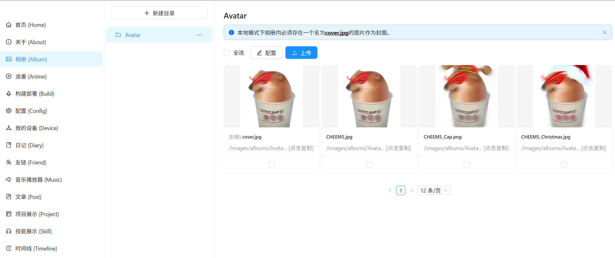Click the 配置 configure button in toolbar
The height and width of the screenshot is (258, 615).
[266, 53]
